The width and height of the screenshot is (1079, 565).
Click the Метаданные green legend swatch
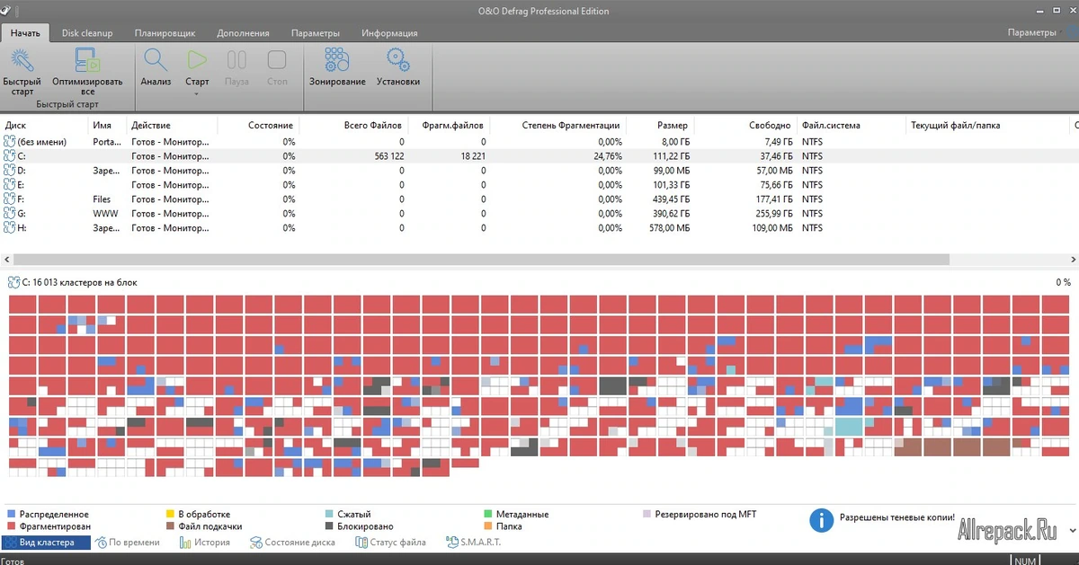point(486,515)
